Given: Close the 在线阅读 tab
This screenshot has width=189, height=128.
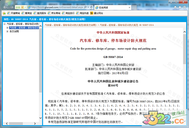Looking at the screenshot, I should 129,8.
